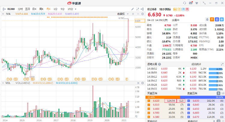Open help icon beside 逐笔交易
The width and height of the screenshot is (225, 122).
tap(159, 64)
